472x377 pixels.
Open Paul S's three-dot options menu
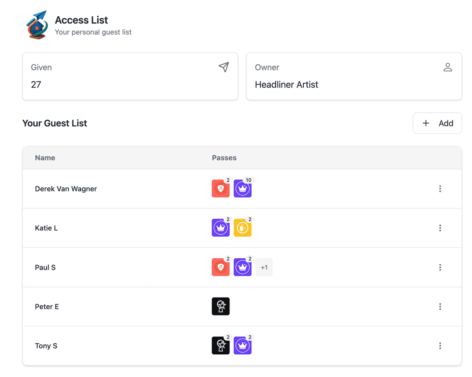point(440,267)
